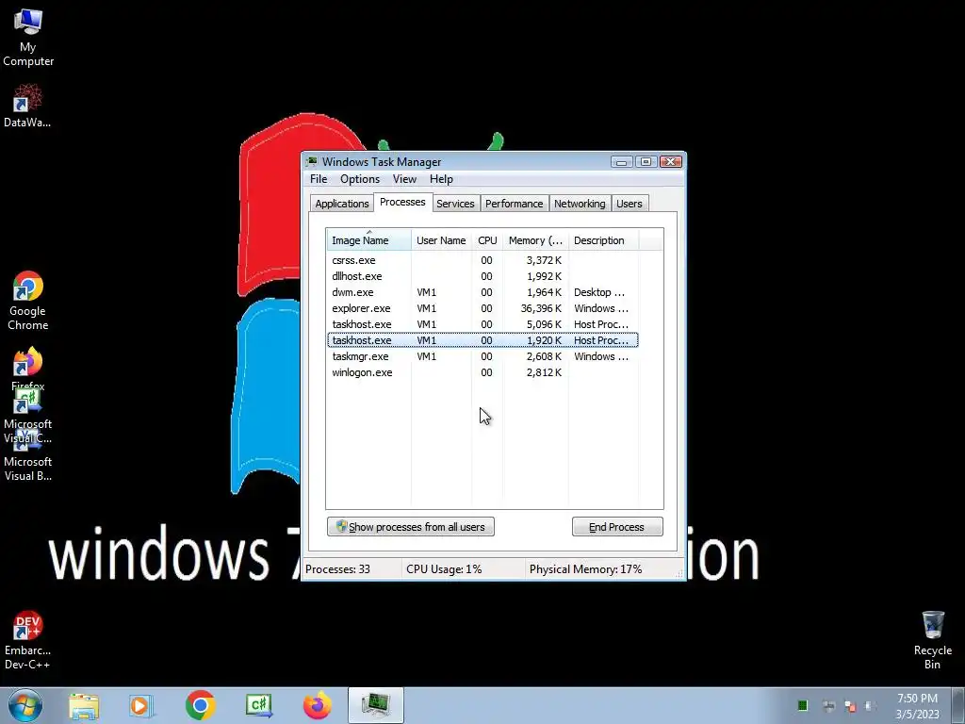Viewport: 965px width, 724px height.
Task: Open Windows Explorer from the taskbar
Action: click(x=84, y=705)
